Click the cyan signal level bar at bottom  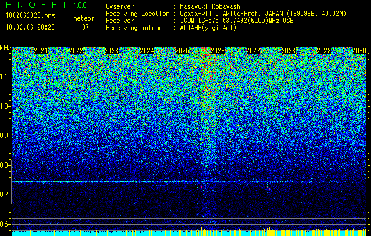pos(189,233)
